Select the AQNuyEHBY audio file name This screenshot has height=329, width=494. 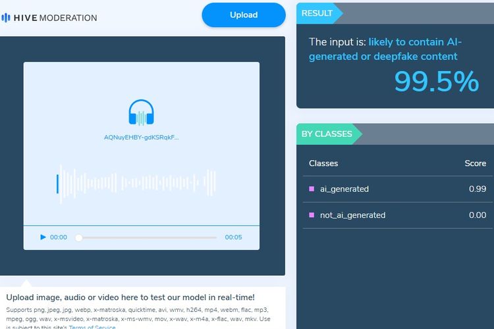pyautogui.click(x=141, y=138)
